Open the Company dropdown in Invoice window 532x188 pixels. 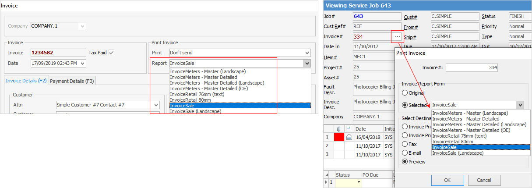point(82,26)
